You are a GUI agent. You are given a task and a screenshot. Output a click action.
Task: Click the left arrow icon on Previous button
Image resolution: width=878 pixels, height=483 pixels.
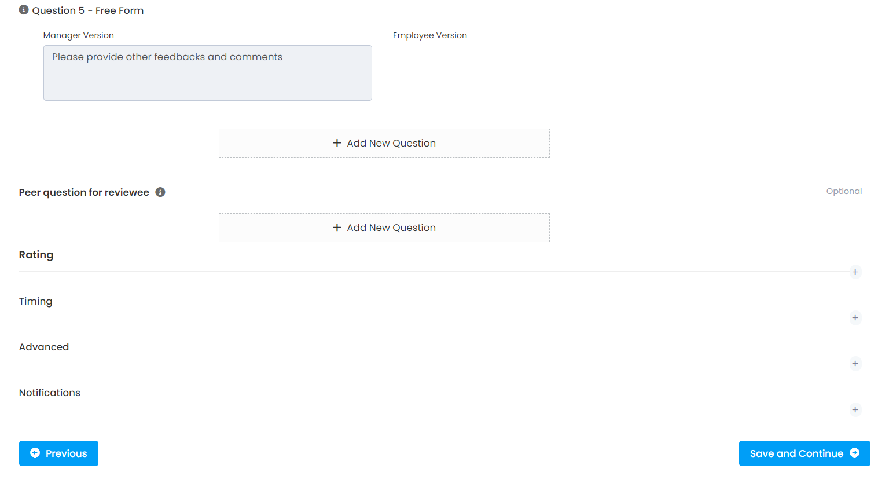click(x=35, y=453)
